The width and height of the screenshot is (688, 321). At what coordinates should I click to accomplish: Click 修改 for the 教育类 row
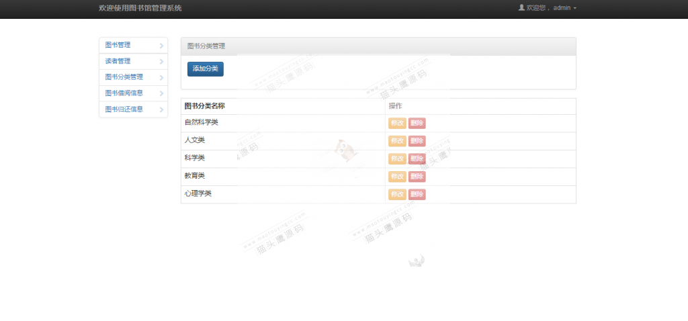tap(397, 177)
